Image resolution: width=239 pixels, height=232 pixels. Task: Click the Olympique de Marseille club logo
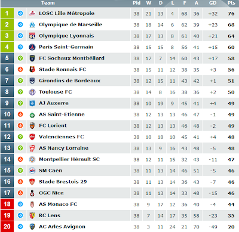[x=32, y=24]
